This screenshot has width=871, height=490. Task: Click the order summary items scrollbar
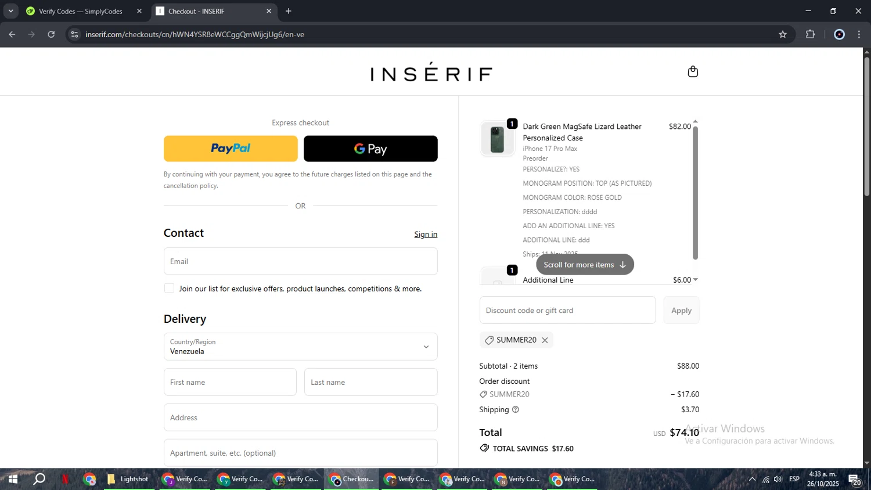[695, 192]
